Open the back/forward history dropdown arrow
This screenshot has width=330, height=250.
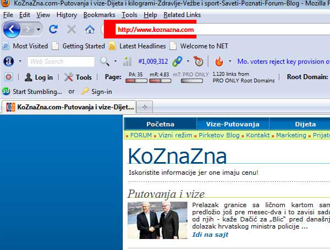pos(38,29)
